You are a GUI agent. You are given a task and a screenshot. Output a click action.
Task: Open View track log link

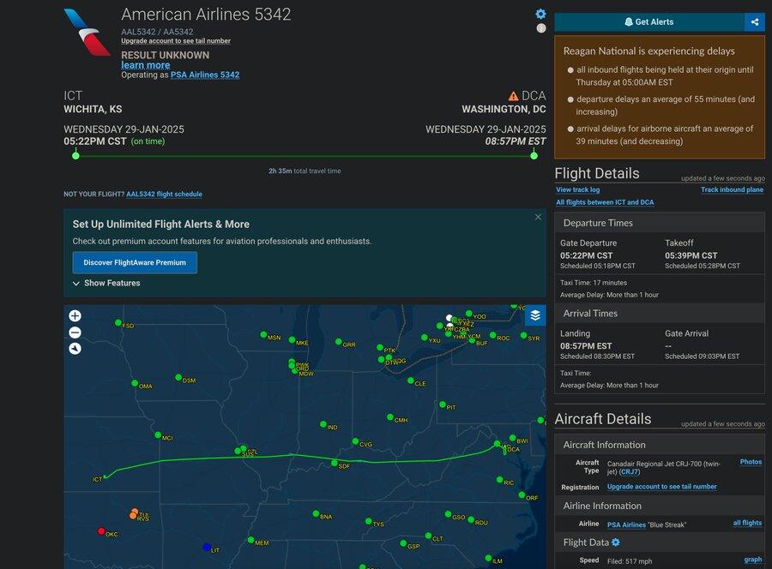[577, 189]
